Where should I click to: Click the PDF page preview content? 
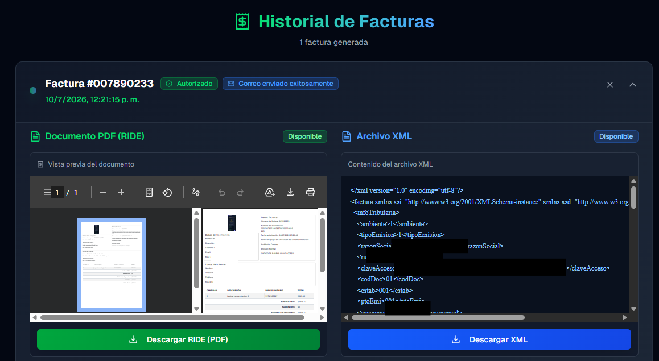click(260, 261)
